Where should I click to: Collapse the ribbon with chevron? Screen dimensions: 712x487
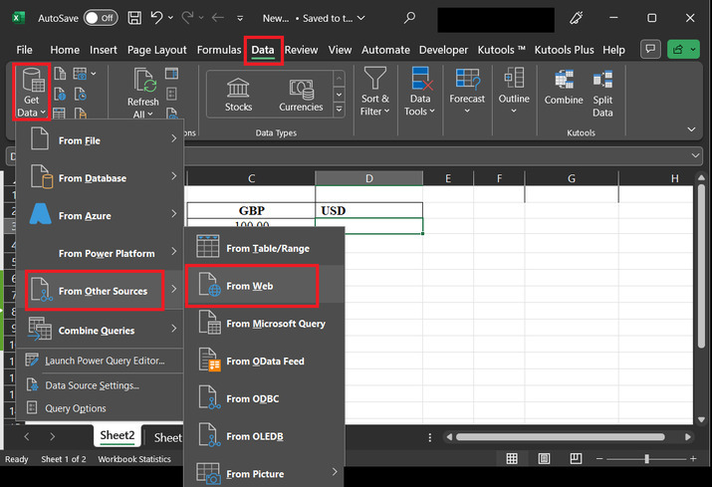[691, 129]
